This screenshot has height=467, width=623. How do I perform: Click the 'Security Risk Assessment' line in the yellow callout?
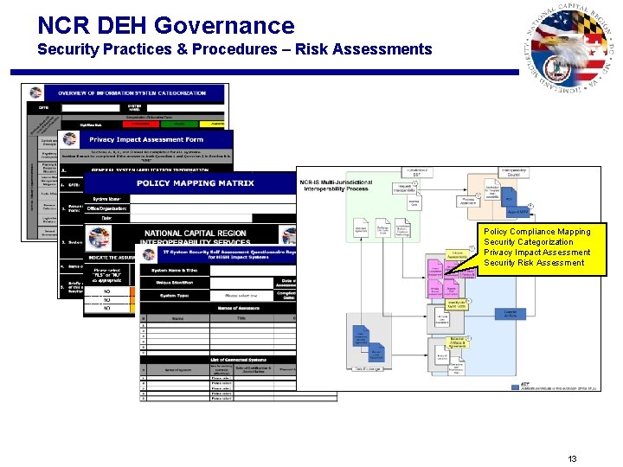(534, 263)
